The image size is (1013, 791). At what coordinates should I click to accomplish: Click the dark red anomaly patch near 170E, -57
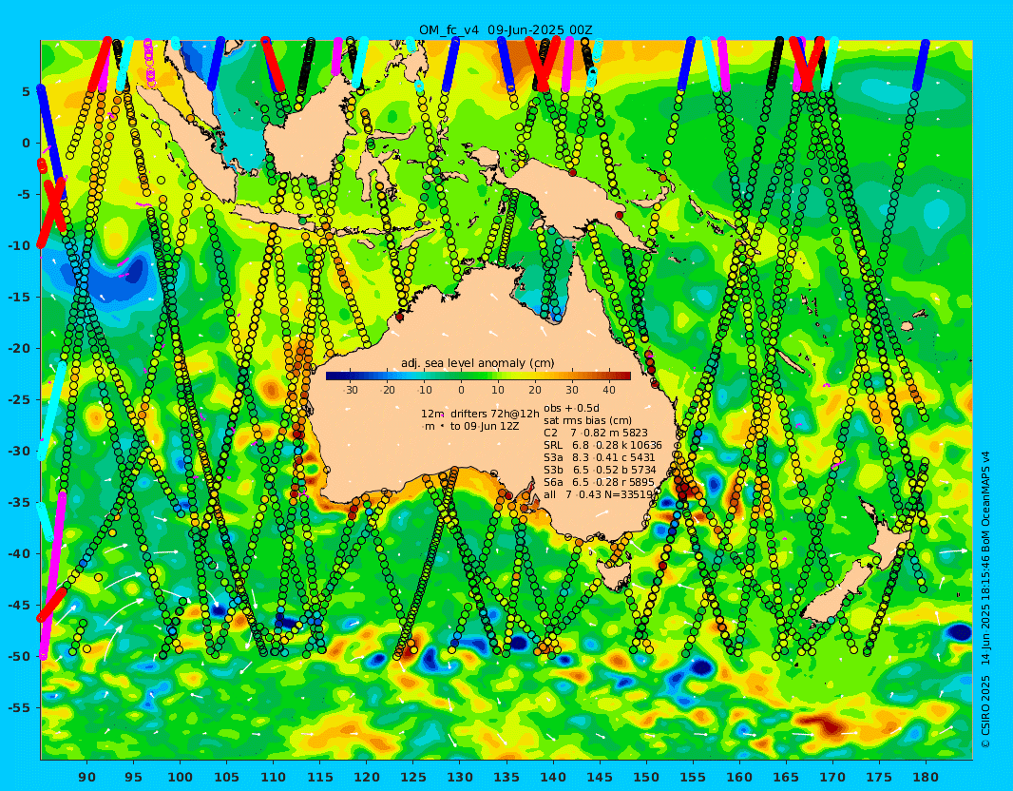click(829, 723)
